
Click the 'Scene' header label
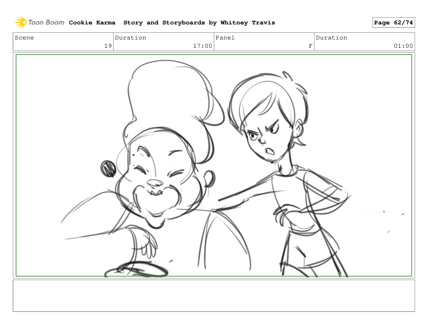pos(24,38)
